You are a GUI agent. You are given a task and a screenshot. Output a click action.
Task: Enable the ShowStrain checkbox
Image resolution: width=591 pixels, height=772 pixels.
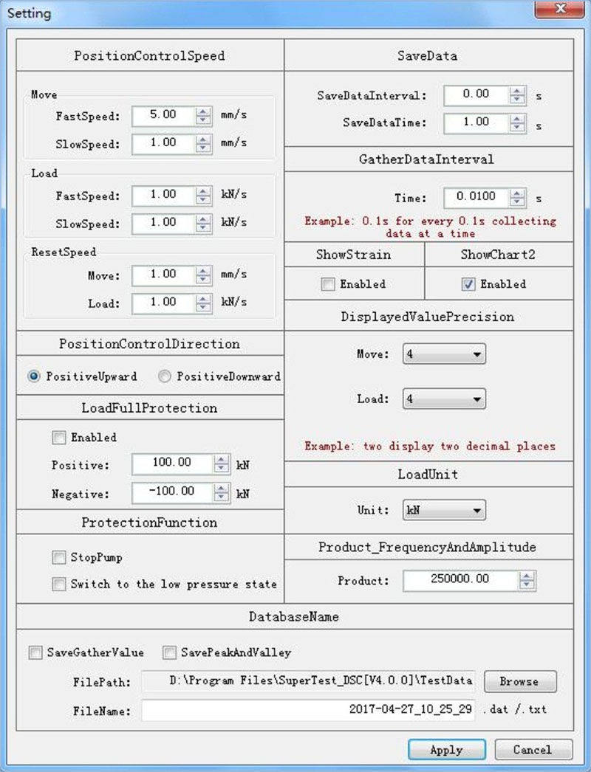328,284
